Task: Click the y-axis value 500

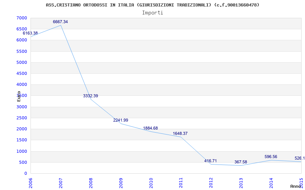Action: [23, 163]
